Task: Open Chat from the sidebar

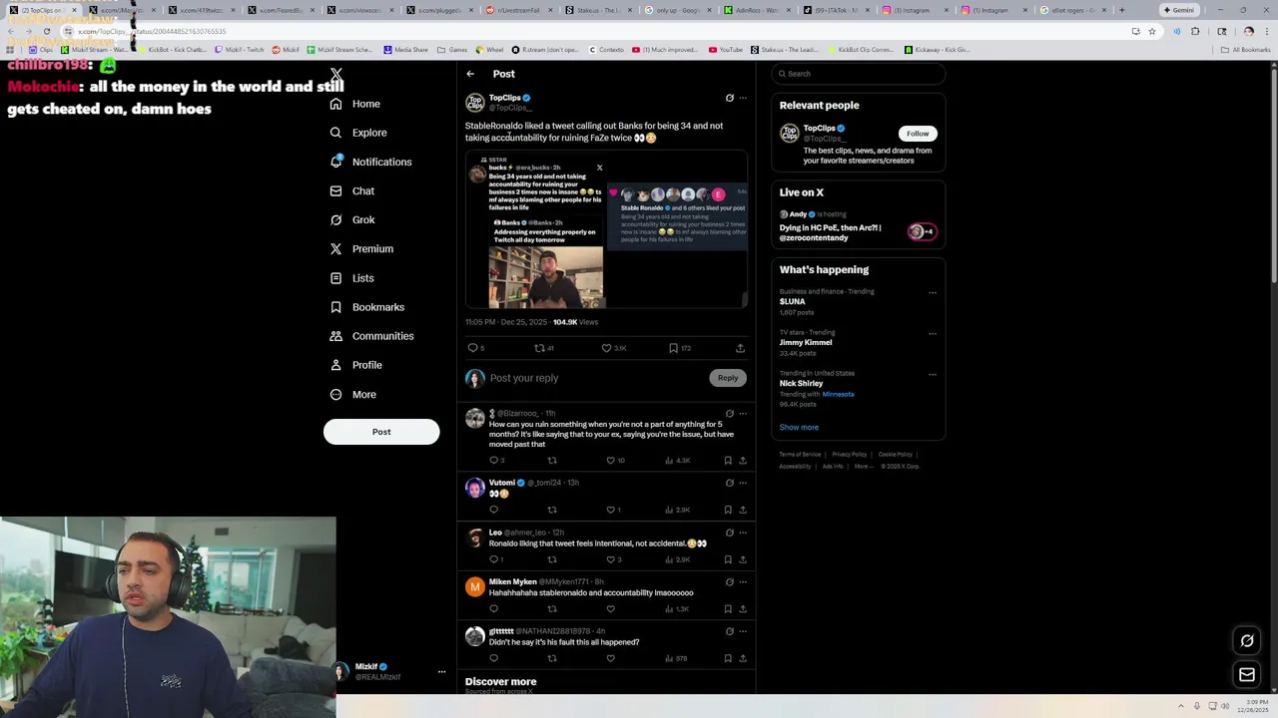Action: coord(351,190)
